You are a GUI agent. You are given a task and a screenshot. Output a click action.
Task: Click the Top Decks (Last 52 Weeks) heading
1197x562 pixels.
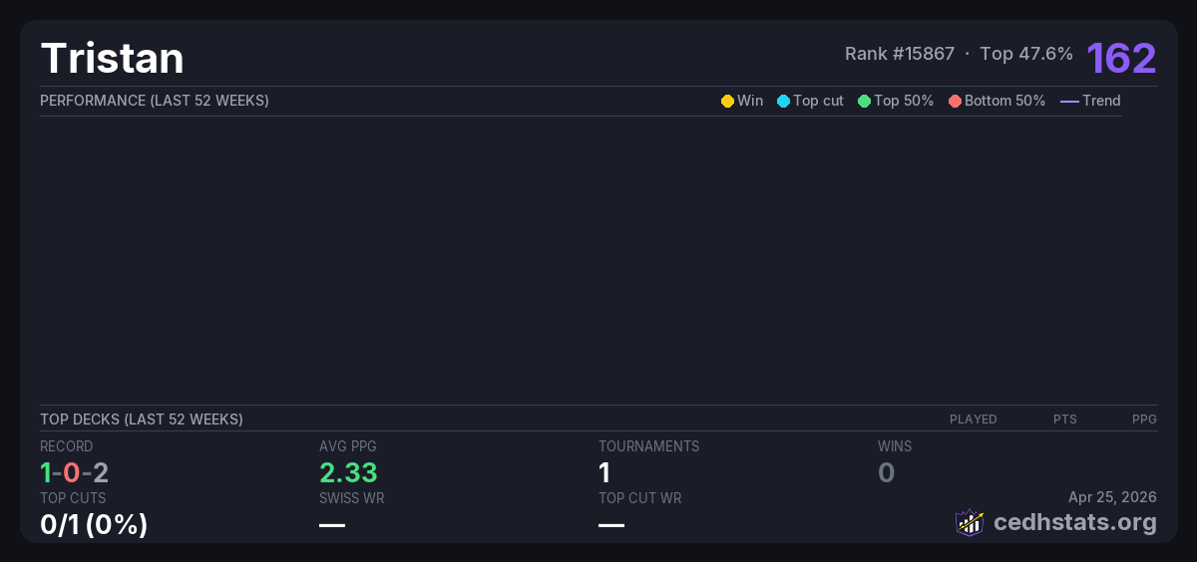point(141,420)
